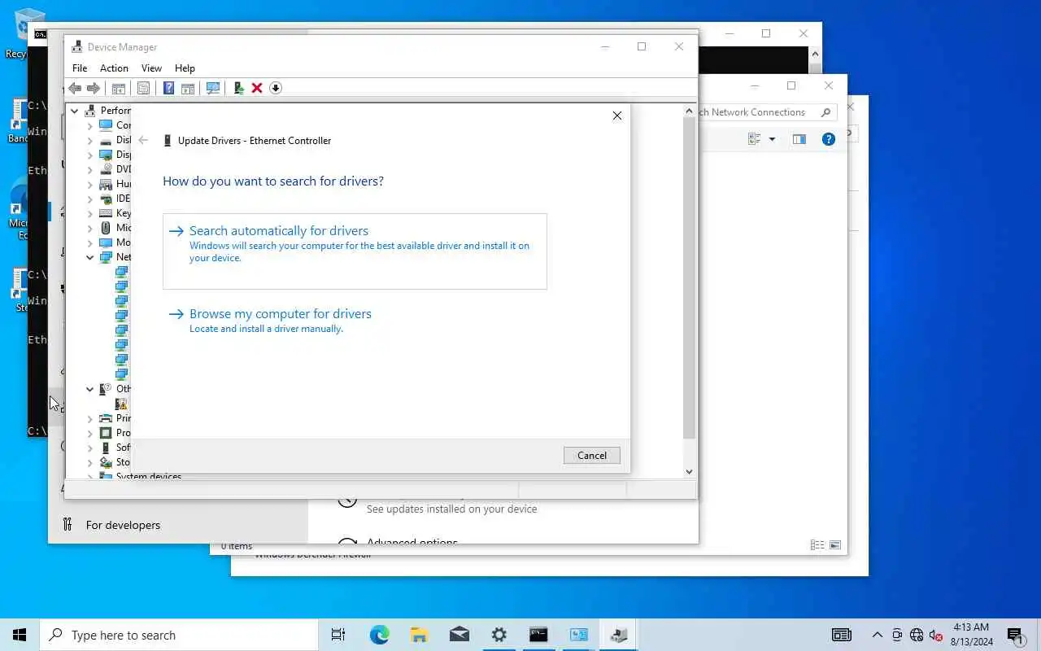Viewport: 1041px width, 651px height.
Task: Click the volume icon in system tray
Action: click(935, 635)
